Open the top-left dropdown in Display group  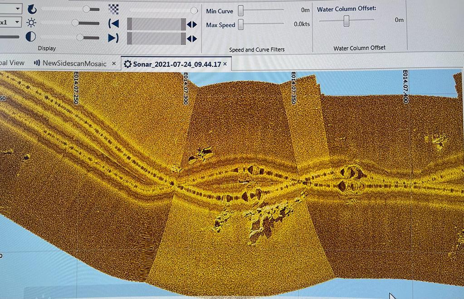[x=17, y=9]
